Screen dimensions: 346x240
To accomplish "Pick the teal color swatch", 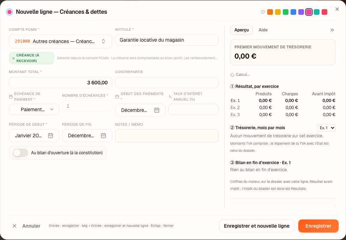I will tap(317, 12).
